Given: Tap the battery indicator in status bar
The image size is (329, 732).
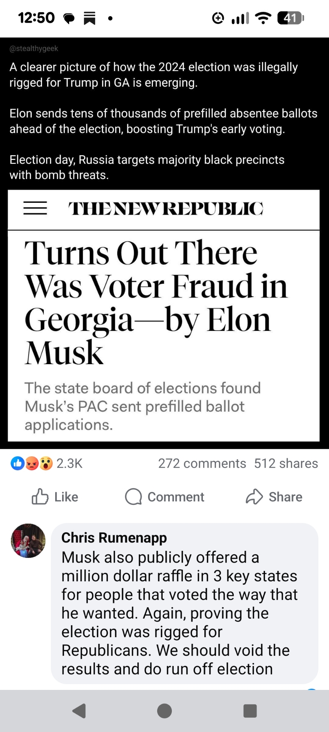Looking at the screenshot, I should [291, 18].
